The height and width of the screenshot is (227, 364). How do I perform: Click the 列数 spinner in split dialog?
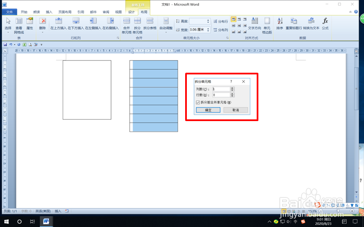232,89
